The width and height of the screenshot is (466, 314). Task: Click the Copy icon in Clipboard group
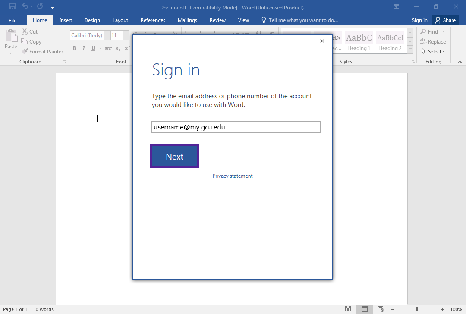point(24,41)
